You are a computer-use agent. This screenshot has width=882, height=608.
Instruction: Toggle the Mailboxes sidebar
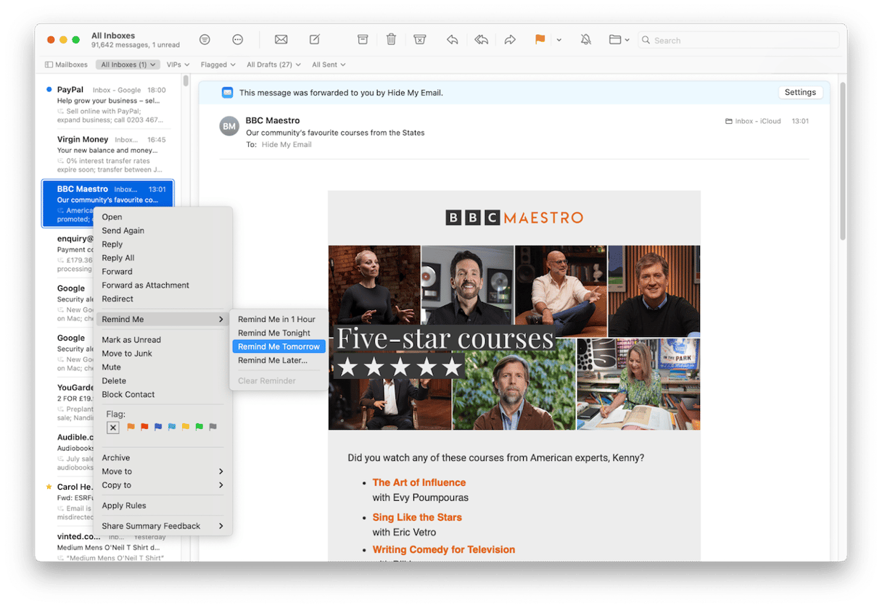(66, 64)
